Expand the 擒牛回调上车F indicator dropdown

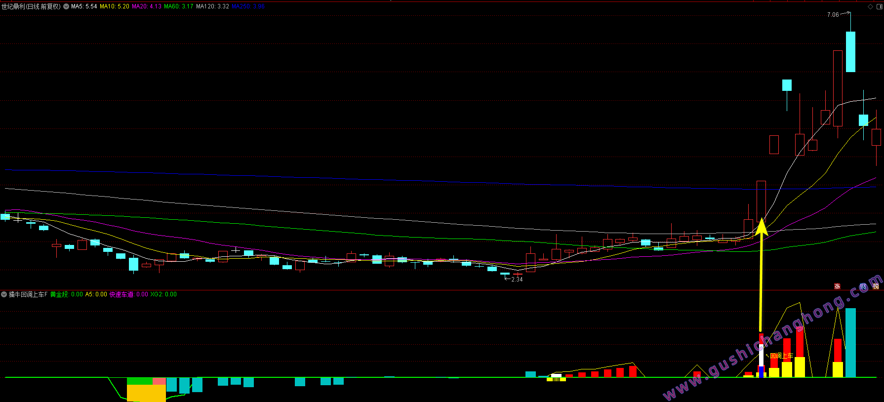tap(4, 294)
